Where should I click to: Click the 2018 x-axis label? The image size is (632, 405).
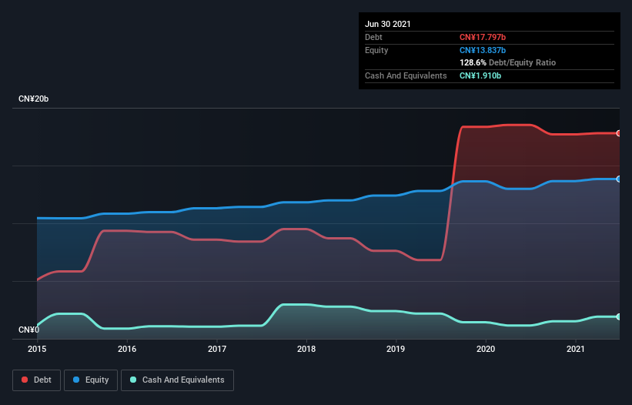pyautogui.click(x=306, y=349)
